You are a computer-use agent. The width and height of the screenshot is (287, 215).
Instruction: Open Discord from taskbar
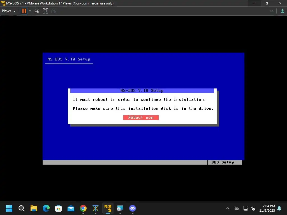pos(133,208)
